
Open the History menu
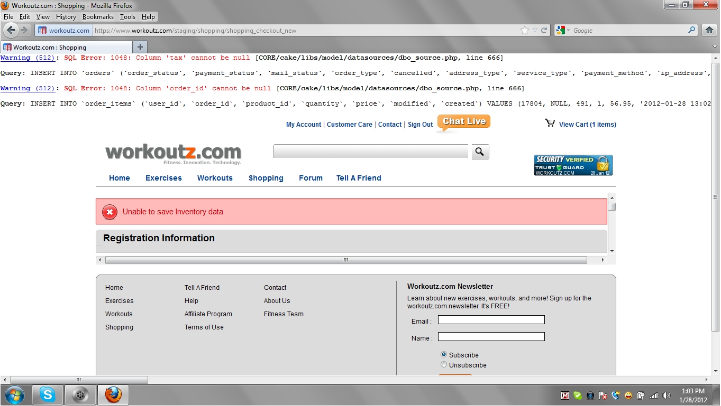66,17
